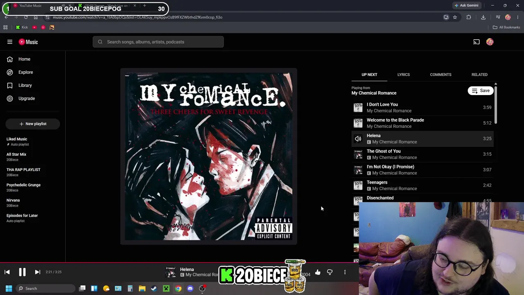Image resolution: width=524 pixels, height=295 pixels.
Task: Switch to the COMMENTS tab
Action: click(440, 75)
